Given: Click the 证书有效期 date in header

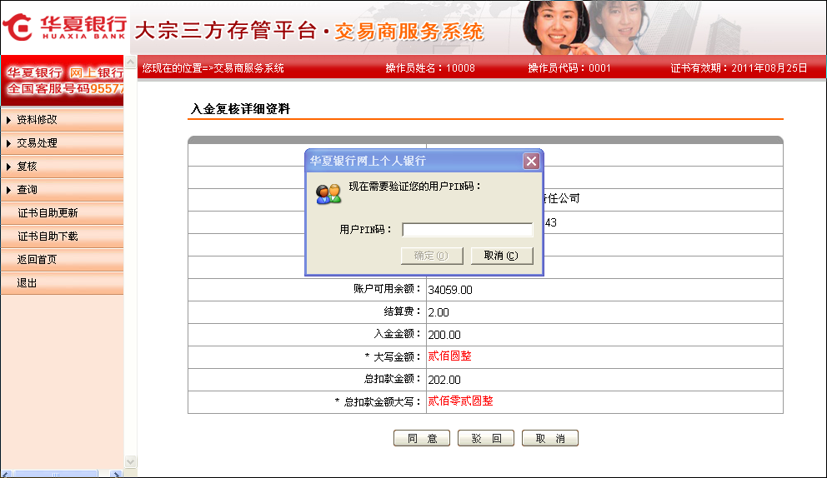Looking at the screenshot, I should click(739, 68).
